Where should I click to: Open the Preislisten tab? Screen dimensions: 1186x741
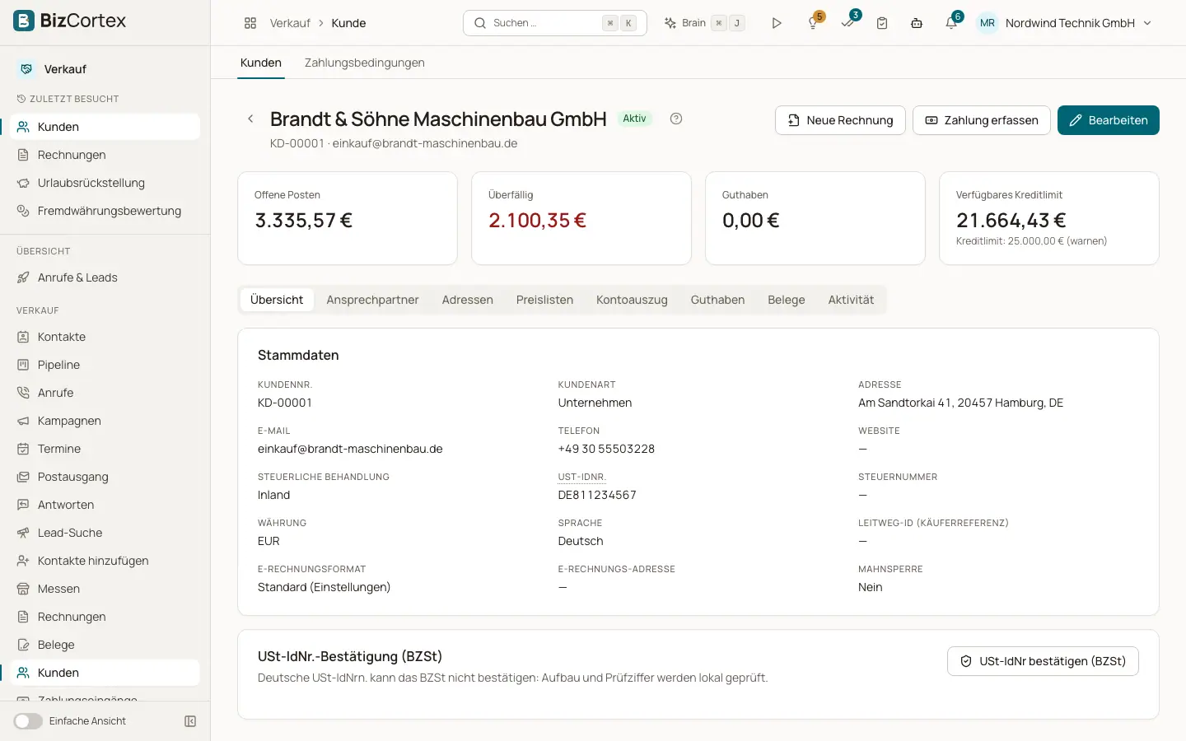544,300
